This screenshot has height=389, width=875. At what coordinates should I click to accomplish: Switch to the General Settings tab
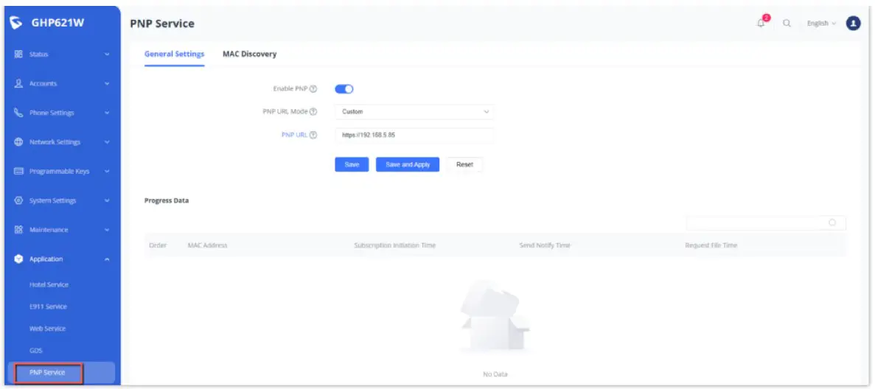click(x=174, y=54)
